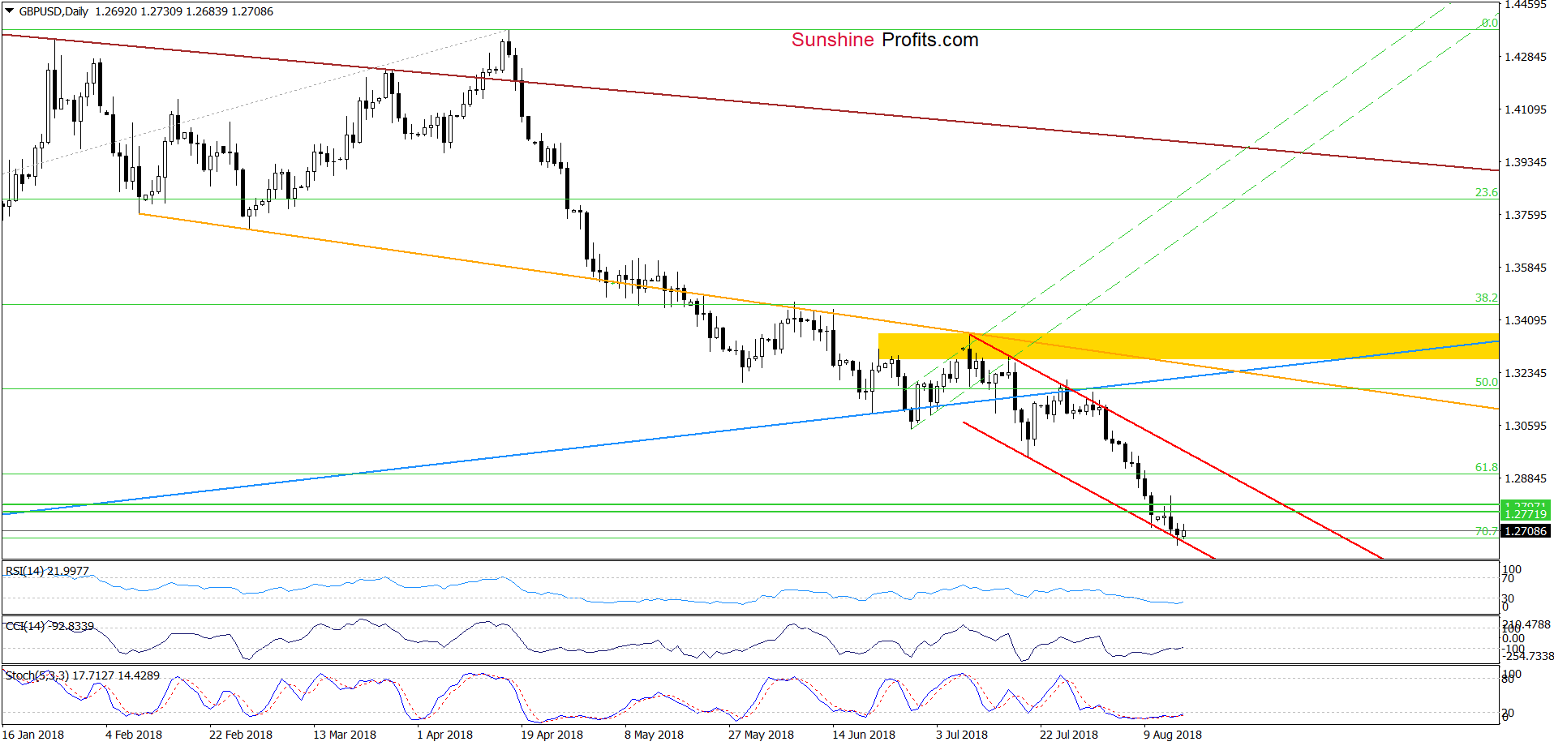The height and width of the screenshot is (746, 1554).
Task: Click the GBPUSD,Daily chart title
Action: click(x=54, y=11)
